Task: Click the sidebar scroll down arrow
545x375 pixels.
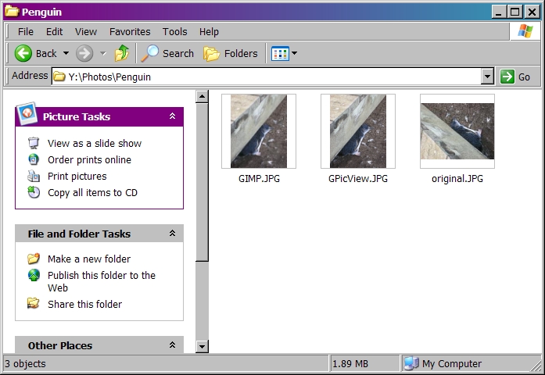Action: tap(202, 346)
